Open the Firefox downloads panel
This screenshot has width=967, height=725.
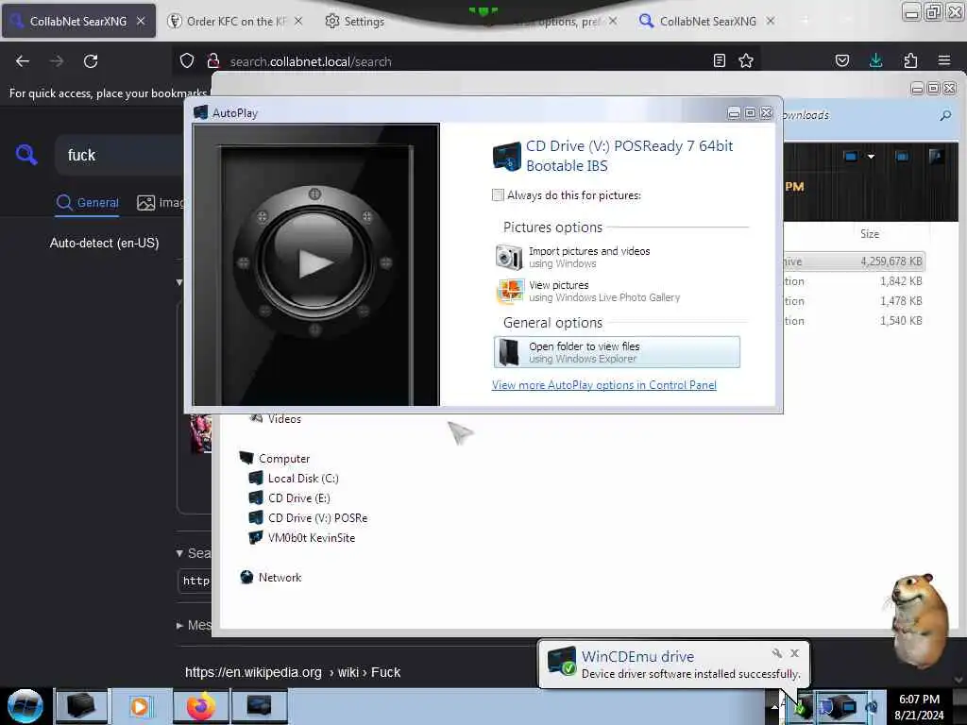coord(875,60)
